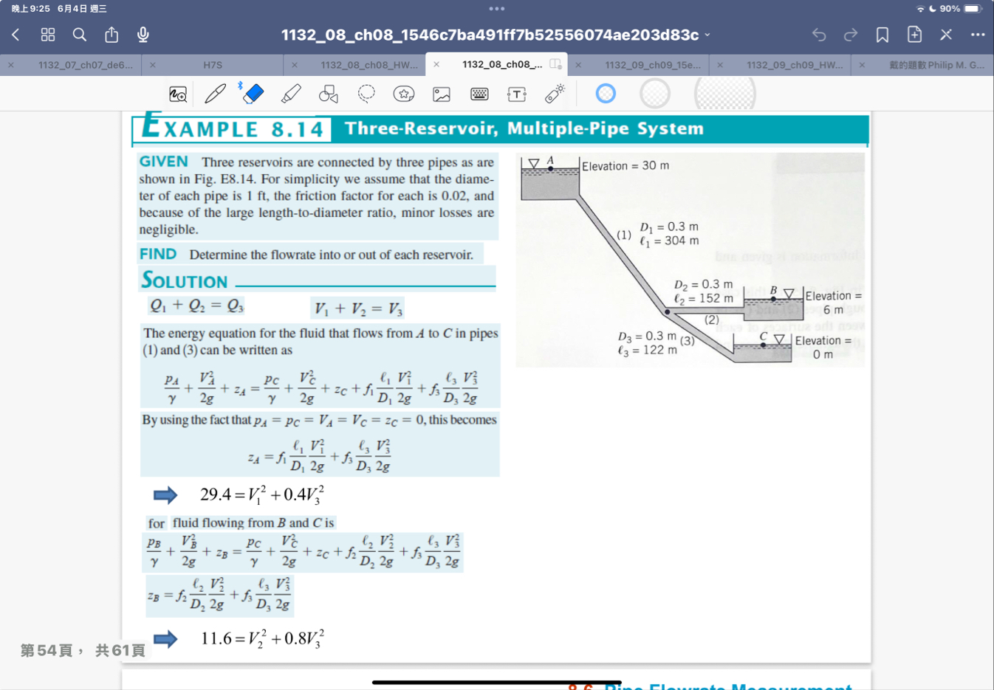This screenshot has height=690, width=994.
Task: Tap the 'Elevation = 30 m' label in figure
Action: [x=625, y=166]
